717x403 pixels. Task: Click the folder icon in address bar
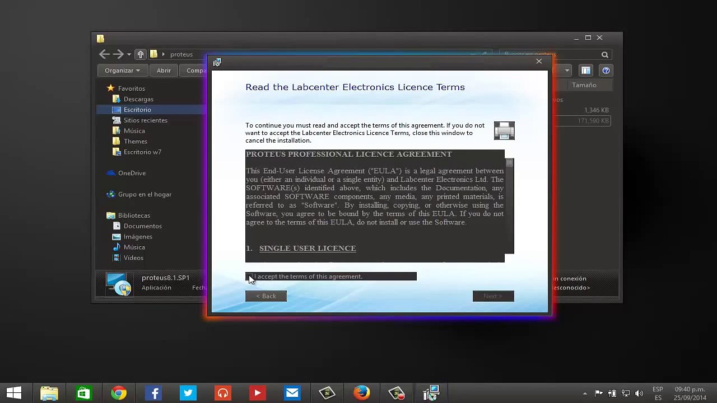click(153, 54)
